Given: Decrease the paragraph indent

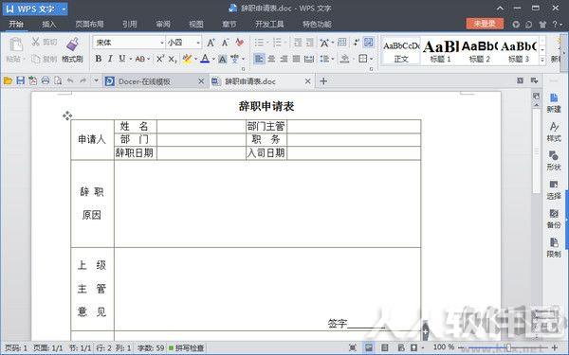Looking at the screenshot, I should [298, 43].
